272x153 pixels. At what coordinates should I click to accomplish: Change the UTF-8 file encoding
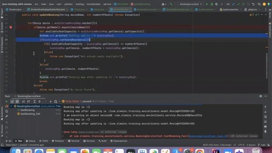point(241,145)
